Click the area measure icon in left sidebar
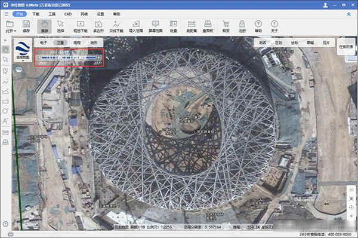 point(5,142)
